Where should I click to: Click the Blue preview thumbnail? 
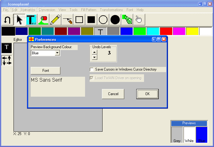(x=202, y=135)
